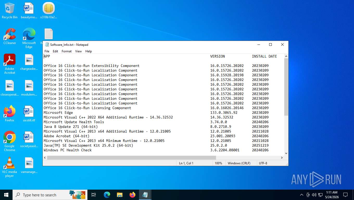
Task: Click the Windows Start button
Action: (6, 195)
